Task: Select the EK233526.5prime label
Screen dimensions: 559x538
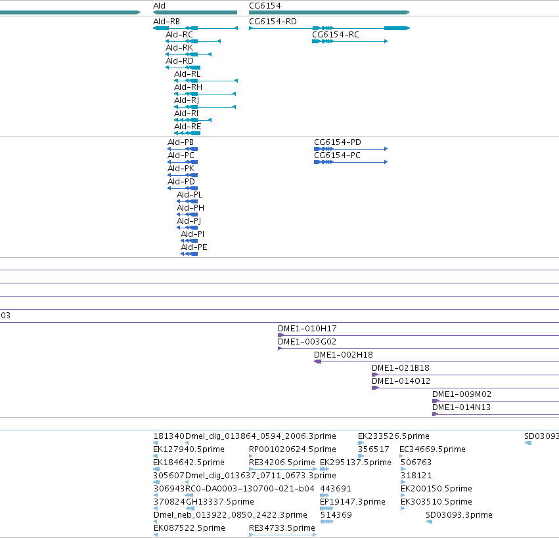Action: point(393,436)
